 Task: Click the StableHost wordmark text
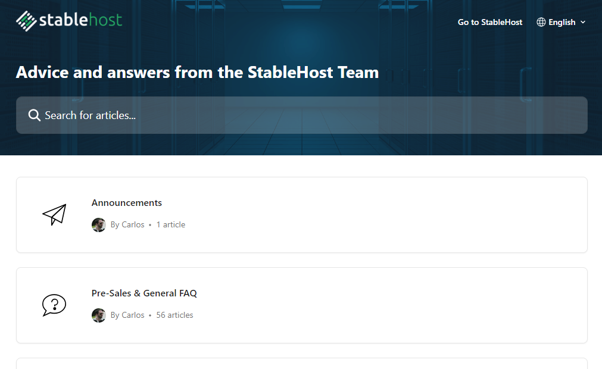click(x=80, y=21)
